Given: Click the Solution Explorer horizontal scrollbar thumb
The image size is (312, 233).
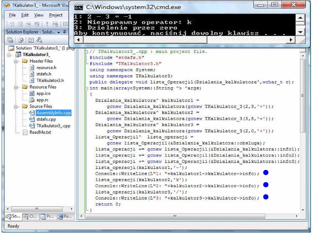Looking at the screenshot, I should click(37, 209).
